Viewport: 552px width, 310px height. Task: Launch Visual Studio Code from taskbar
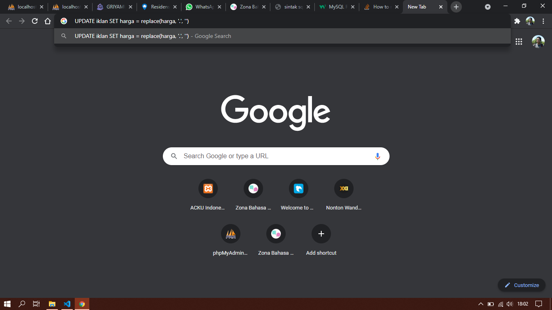coord(67,304)
